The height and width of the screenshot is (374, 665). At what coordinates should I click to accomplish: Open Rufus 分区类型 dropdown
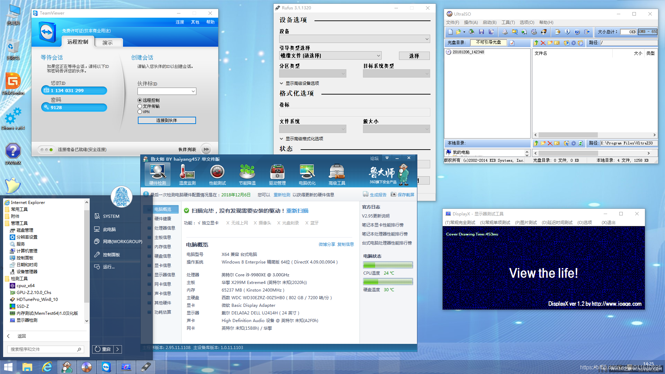click(312, 73)
